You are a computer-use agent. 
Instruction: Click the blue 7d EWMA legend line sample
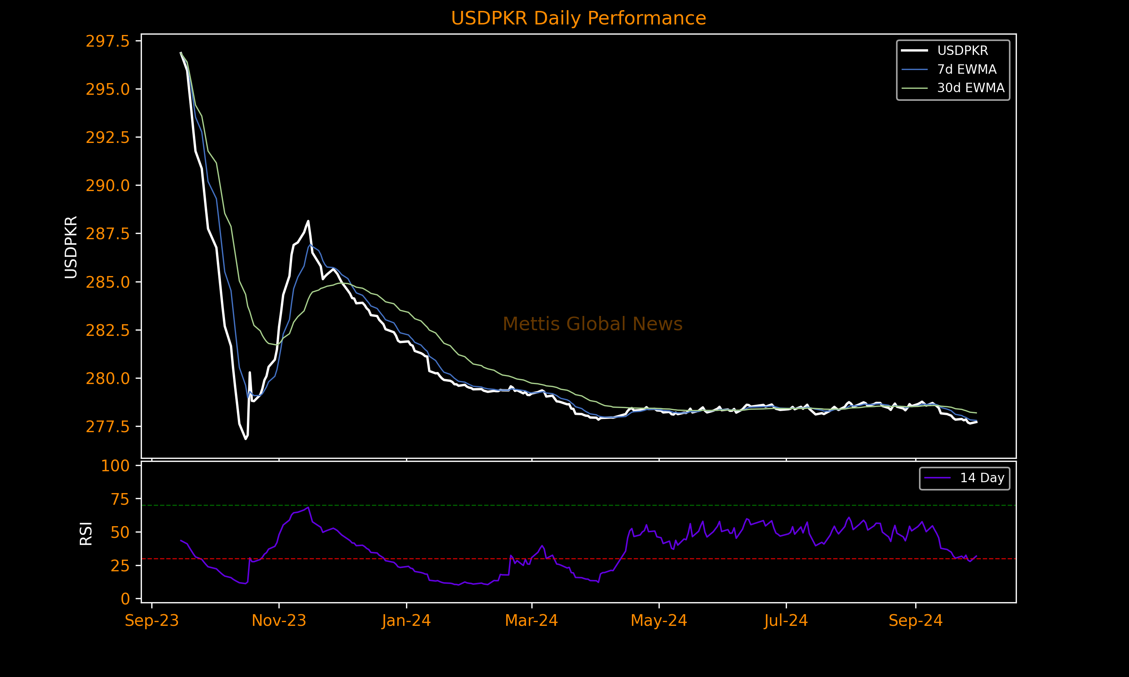tap(914, 69)
